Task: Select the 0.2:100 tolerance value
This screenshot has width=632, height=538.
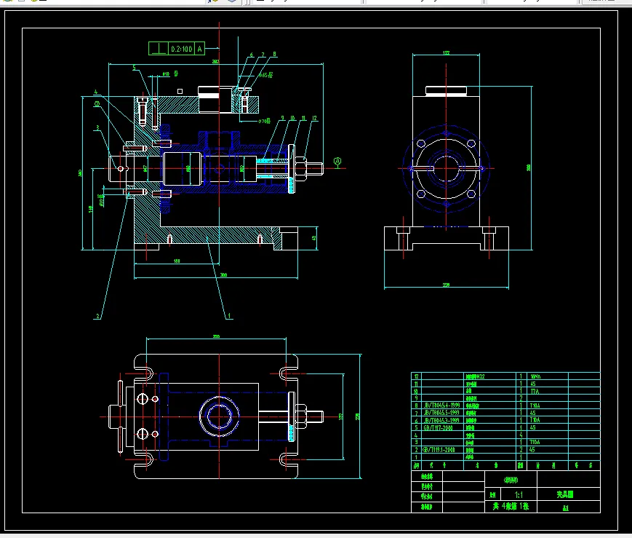Action: 181,49
